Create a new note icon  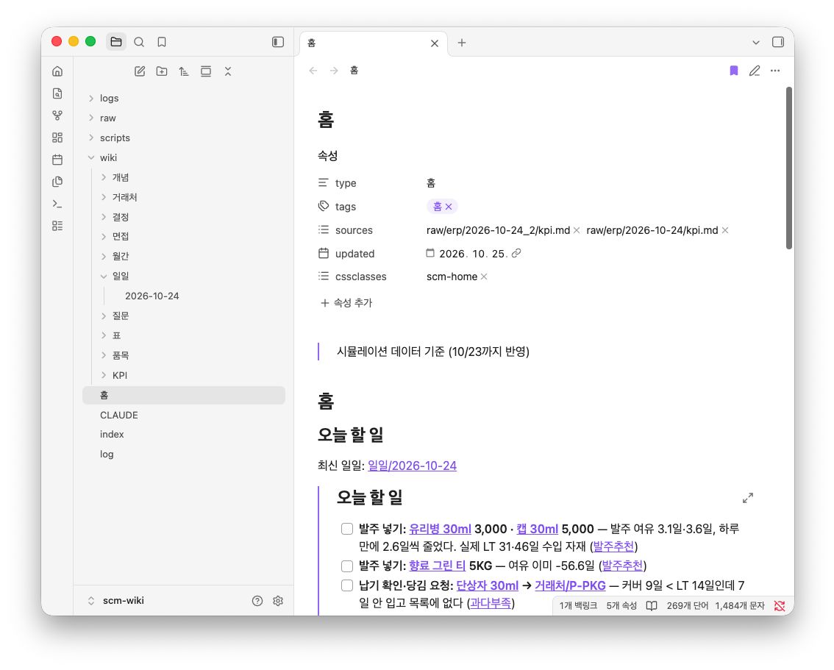pos(140,71)
